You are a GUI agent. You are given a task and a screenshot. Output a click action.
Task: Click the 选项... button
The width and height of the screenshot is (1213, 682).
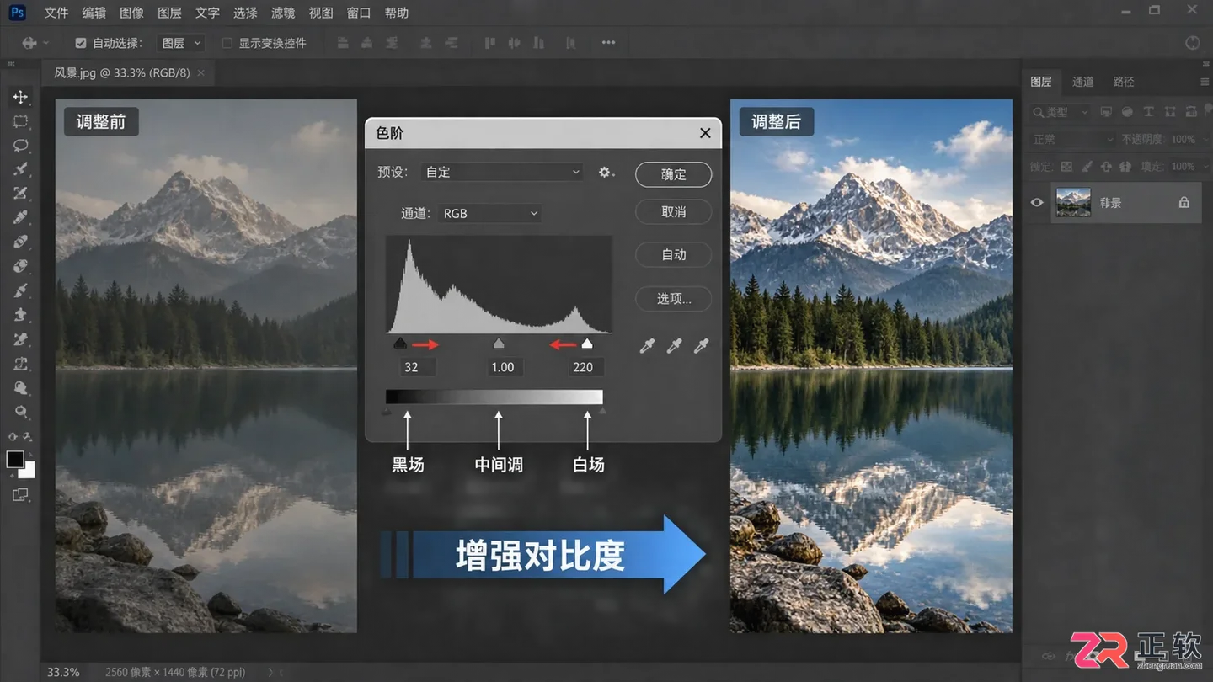point(673,299)
